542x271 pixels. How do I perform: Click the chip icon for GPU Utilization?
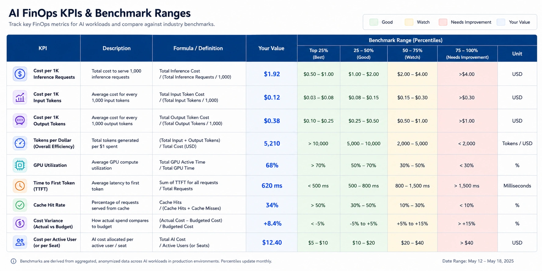pos(20,165)
